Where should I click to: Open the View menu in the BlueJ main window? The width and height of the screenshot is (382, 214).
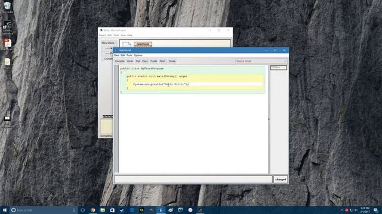124,36
